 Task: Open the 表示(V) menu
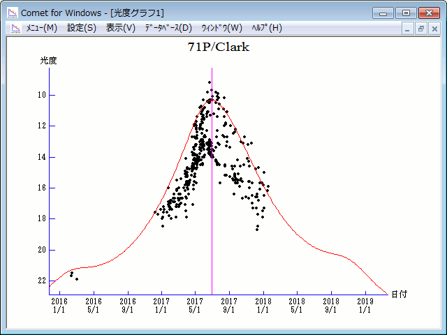(x=121, y=28)
